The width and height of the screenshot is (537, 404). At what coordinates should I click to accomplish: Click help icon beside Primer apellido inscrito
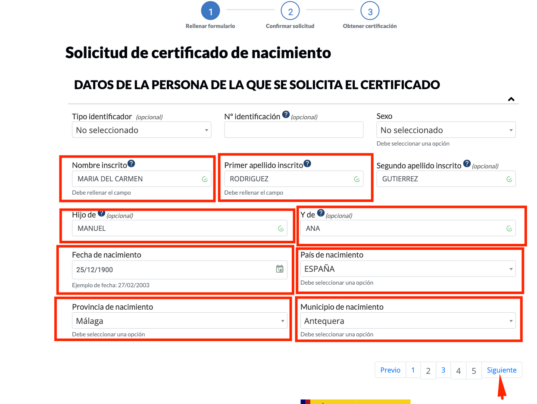pos(307,164)
